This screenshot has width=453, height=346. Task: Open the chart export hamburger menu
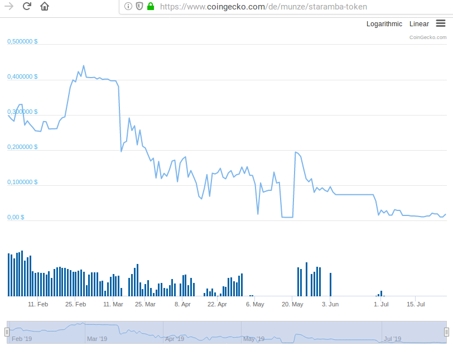[x=441, y=23]
